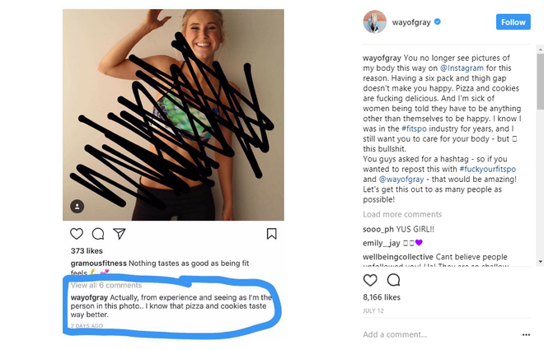Open comment bubble under reposted photo
The width and height of the screenshot is (544, 350).
(x=98, y=234)
